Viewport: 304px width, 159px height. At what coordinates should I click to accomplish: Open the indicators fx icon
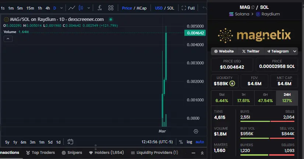pos(99,8)
